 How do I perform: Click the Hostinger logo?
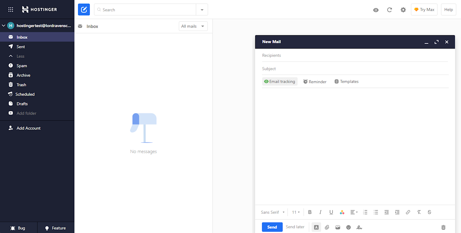[39, 10]
